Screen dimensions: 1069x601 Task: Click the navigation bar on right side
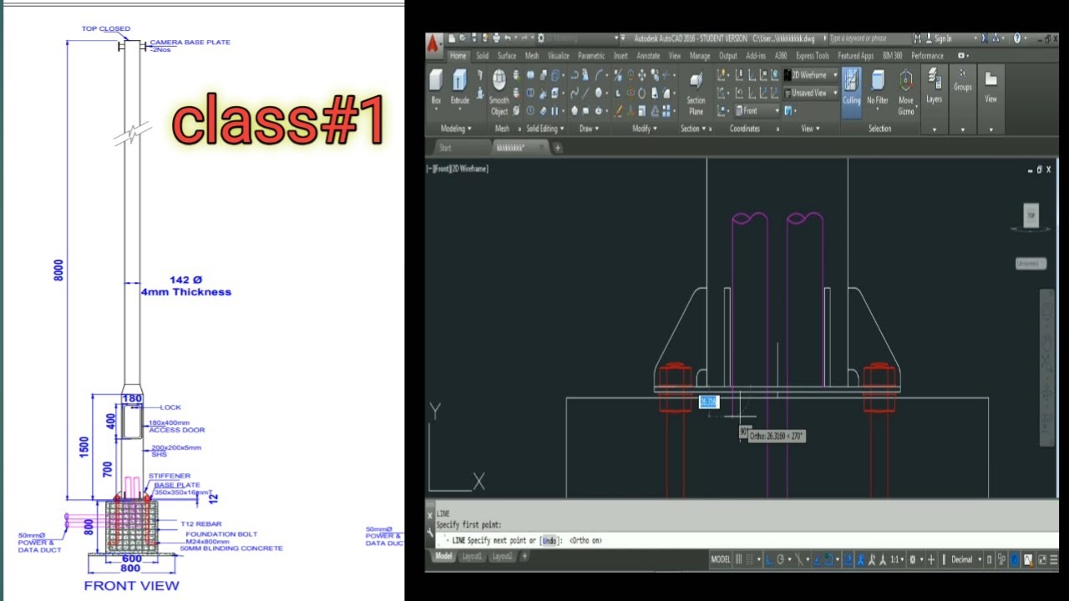1046,367
